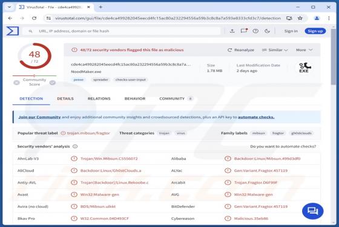Click the EXE file type icon

tap(304, 68)
